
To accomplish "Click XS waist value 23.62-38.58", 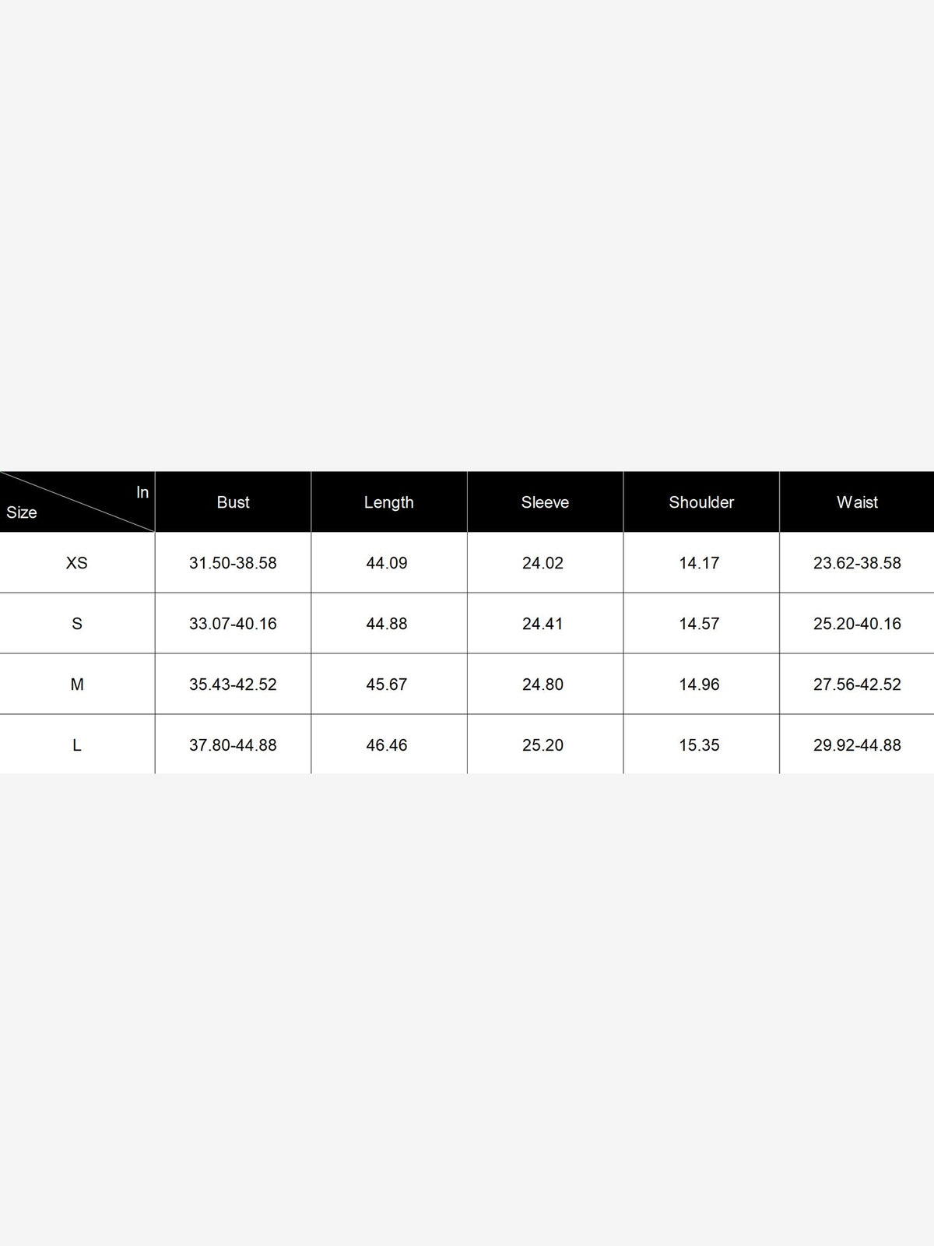I will [857, 562].
